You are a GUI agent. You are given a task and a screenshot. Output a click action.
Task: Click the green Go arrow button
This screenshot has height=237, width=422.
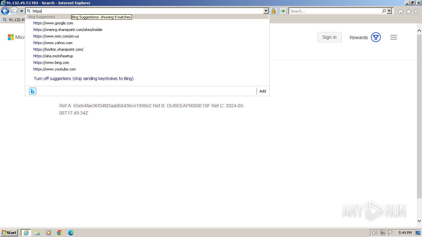283,11
